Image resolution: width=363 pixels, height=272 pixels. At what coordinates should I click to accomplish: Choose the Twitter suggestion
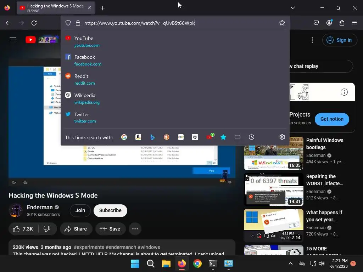[x=175, y=118]
